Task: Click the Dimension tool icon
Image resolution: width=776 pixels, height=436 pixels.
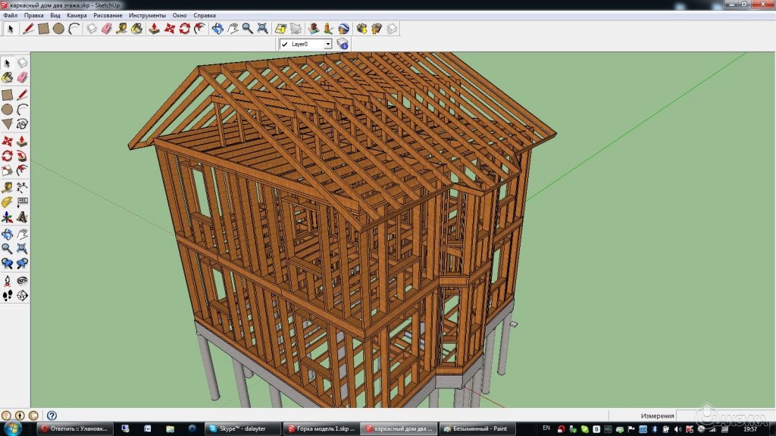Action: coord(22,186)
